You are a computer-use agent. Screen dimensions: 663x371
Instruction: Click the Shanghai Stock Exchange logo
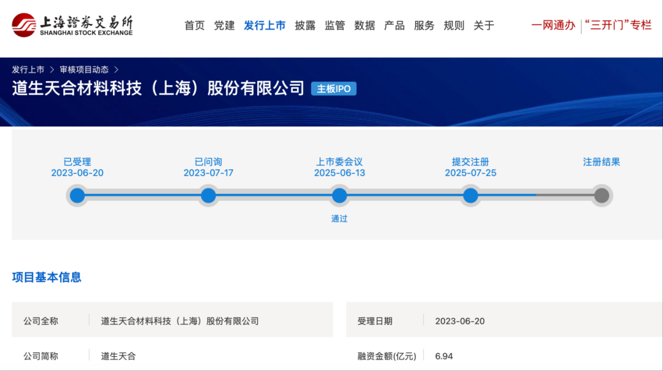point(72,25)
